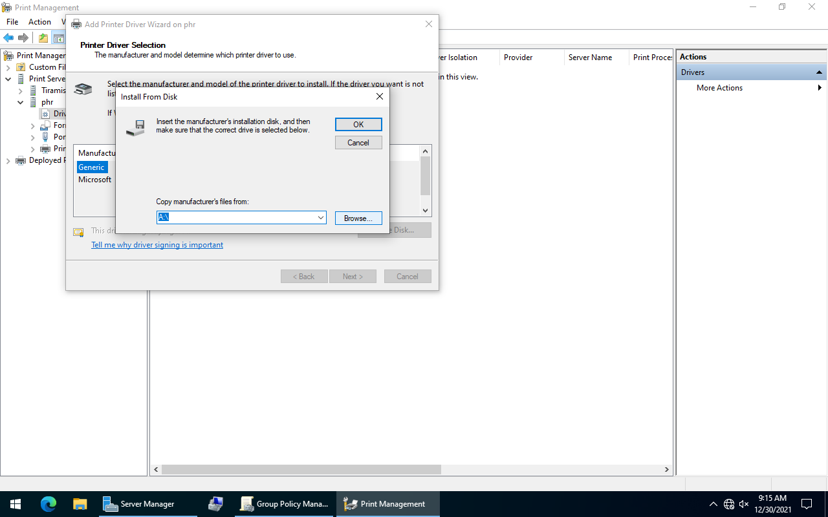
Task: Collapse the phr print server node
Action: click(x=21, y=102)
